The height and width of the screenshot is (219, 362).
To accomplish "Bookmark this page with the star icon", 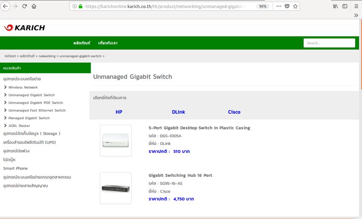I will (295, 6).
